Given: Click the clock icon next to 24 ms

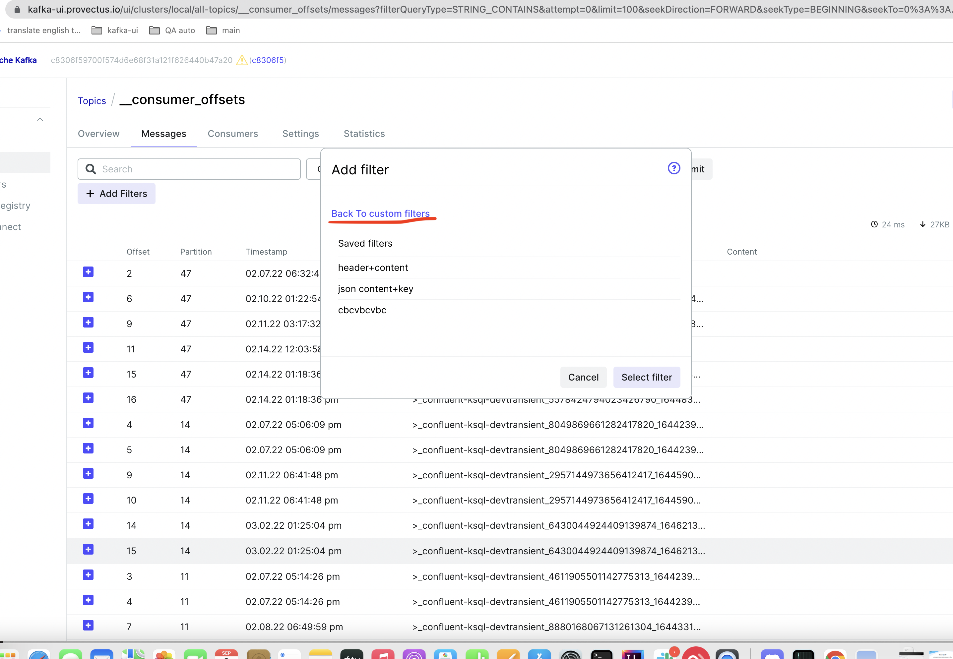Looking at the screenshot, I should click(874, 224).
